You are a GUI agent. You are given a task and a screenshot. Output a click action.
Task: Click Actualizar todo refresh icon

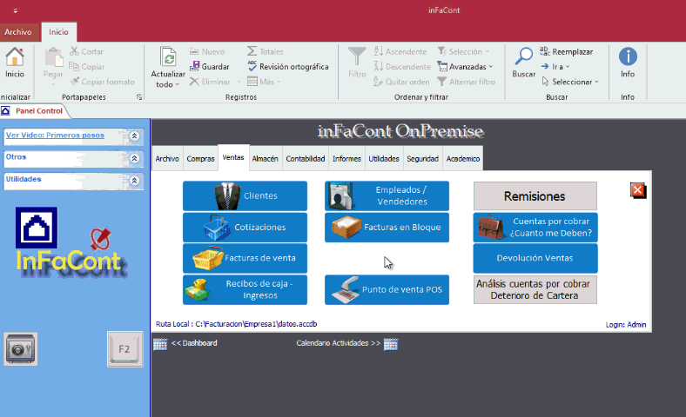click(x=168, y=57)
